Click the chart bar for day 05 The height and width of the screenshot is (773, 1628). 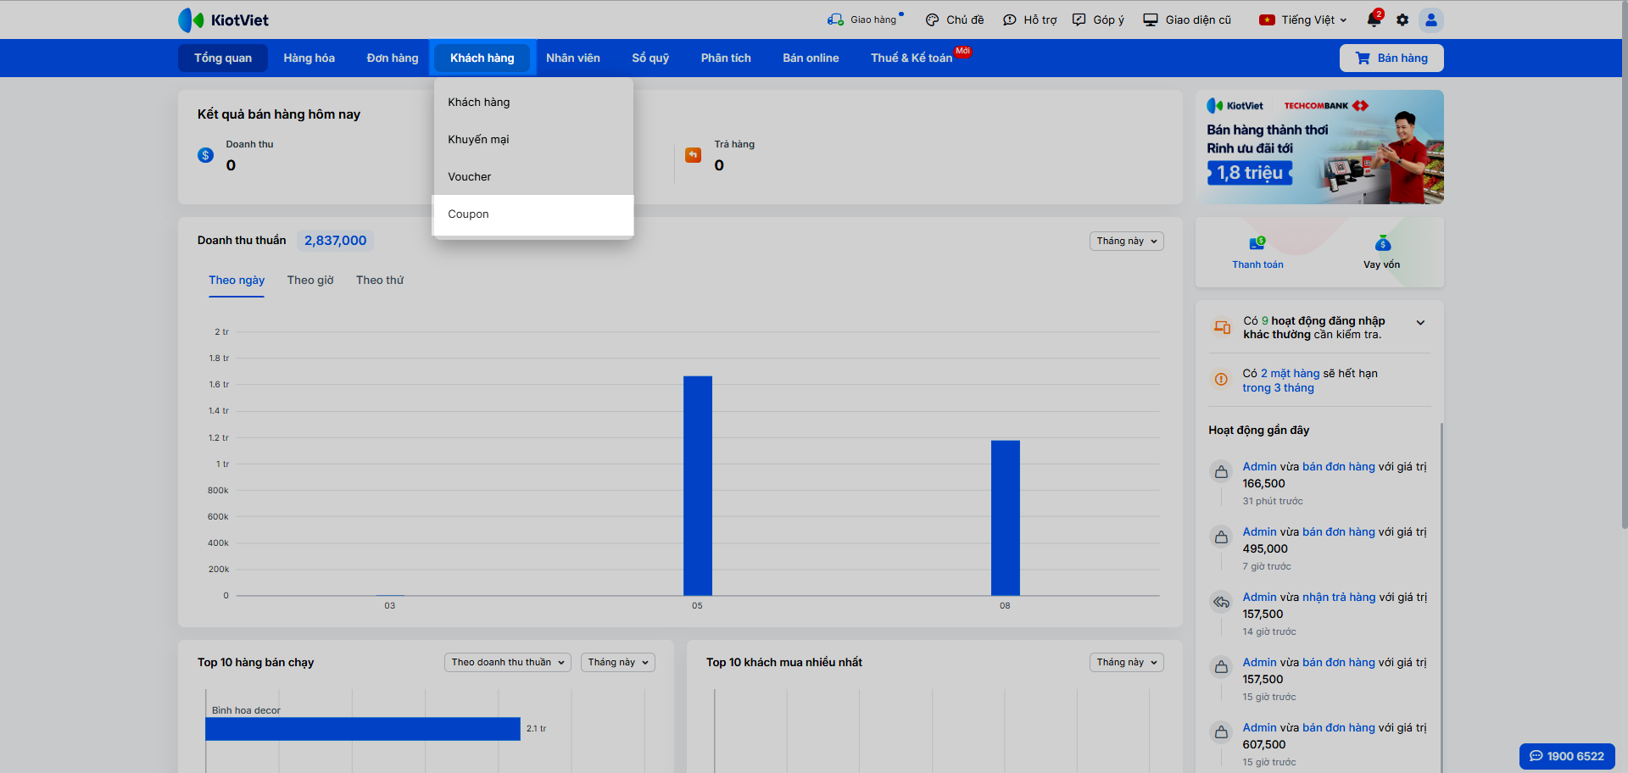[698, 486]
